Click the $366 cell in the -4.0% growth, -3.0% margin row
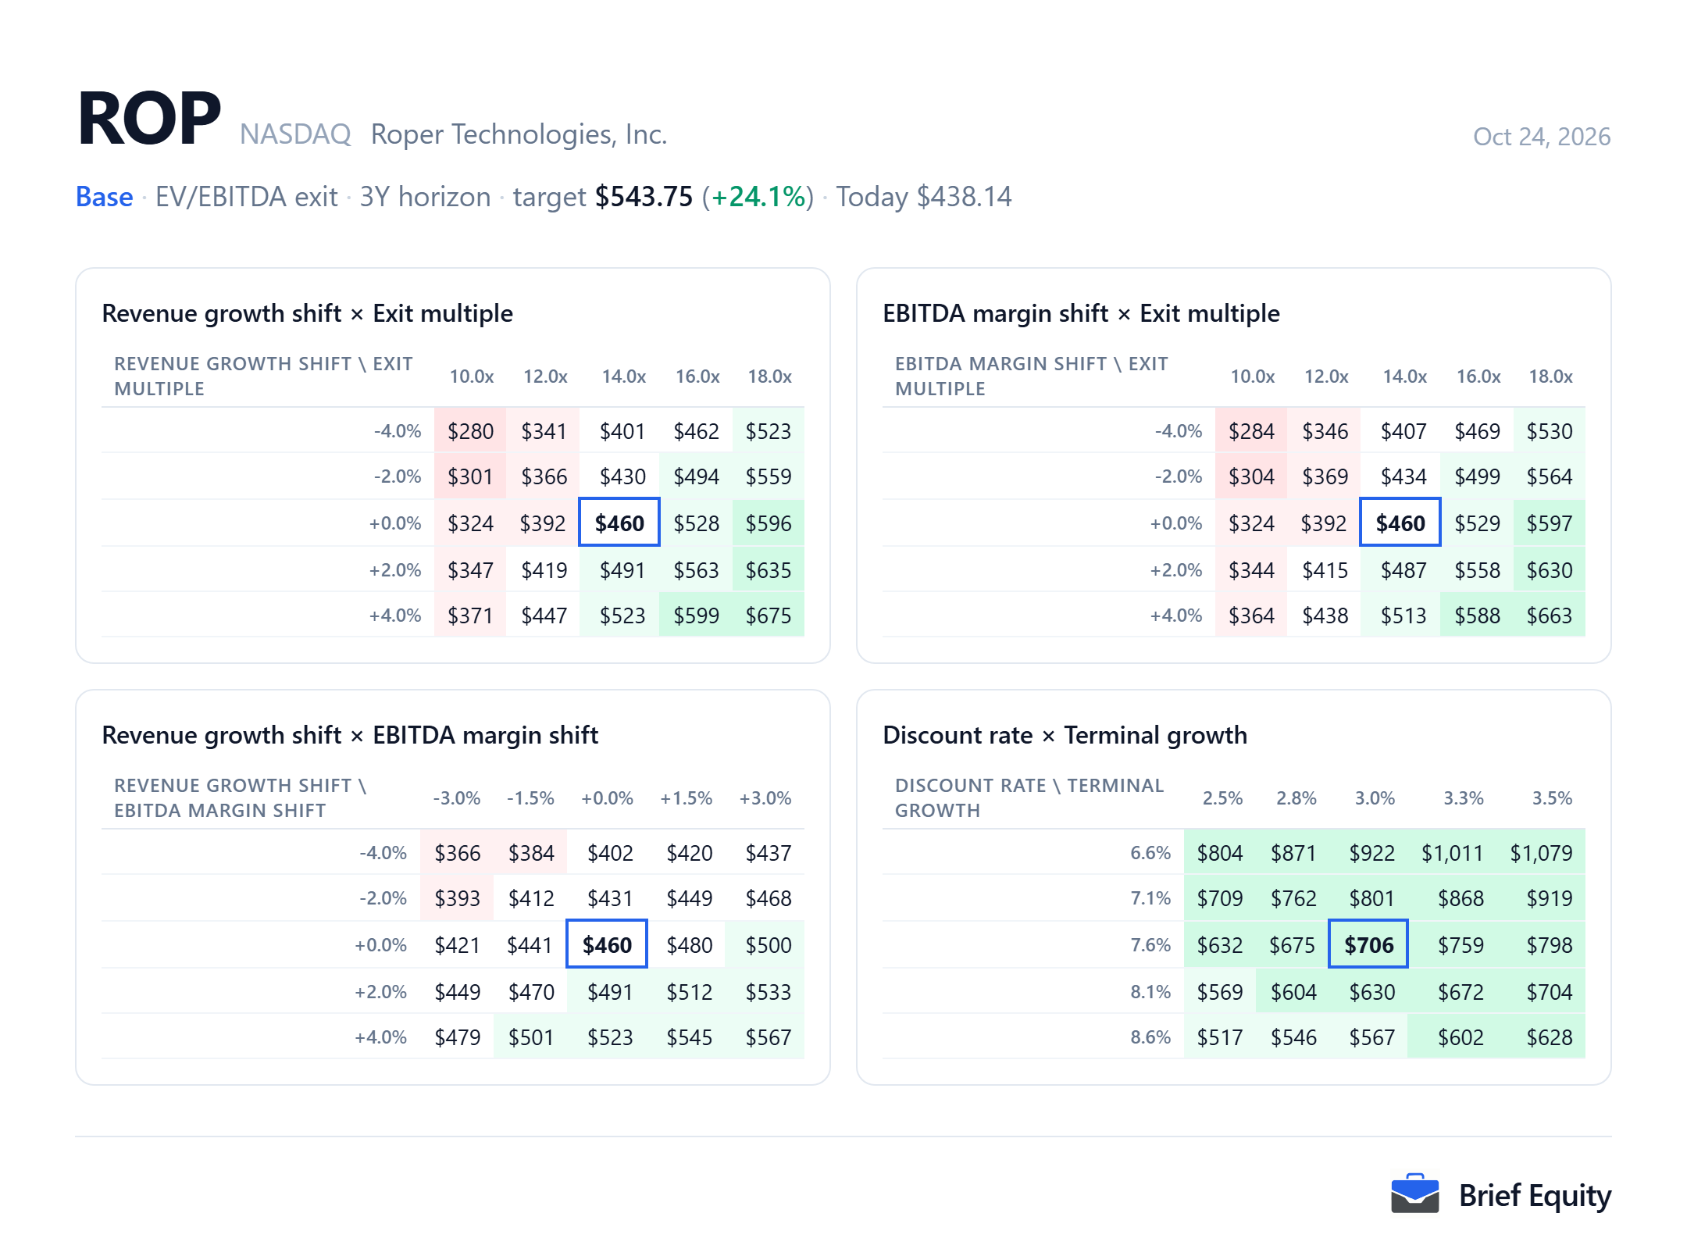Screen dimensions: 1687x1256 [457, 853]
